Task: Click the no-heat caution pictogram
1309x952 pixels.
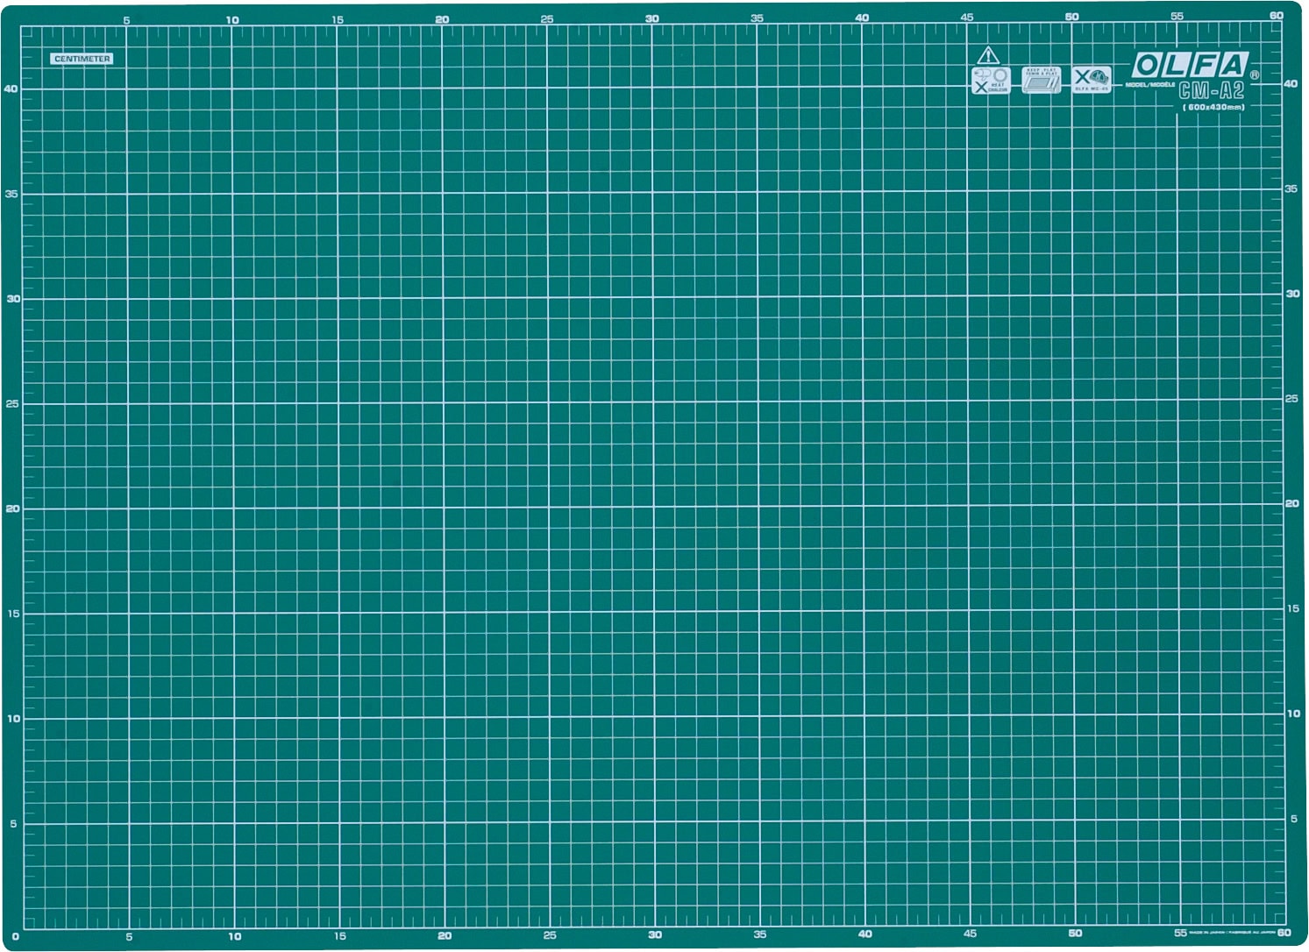Action: click(991, 81)
